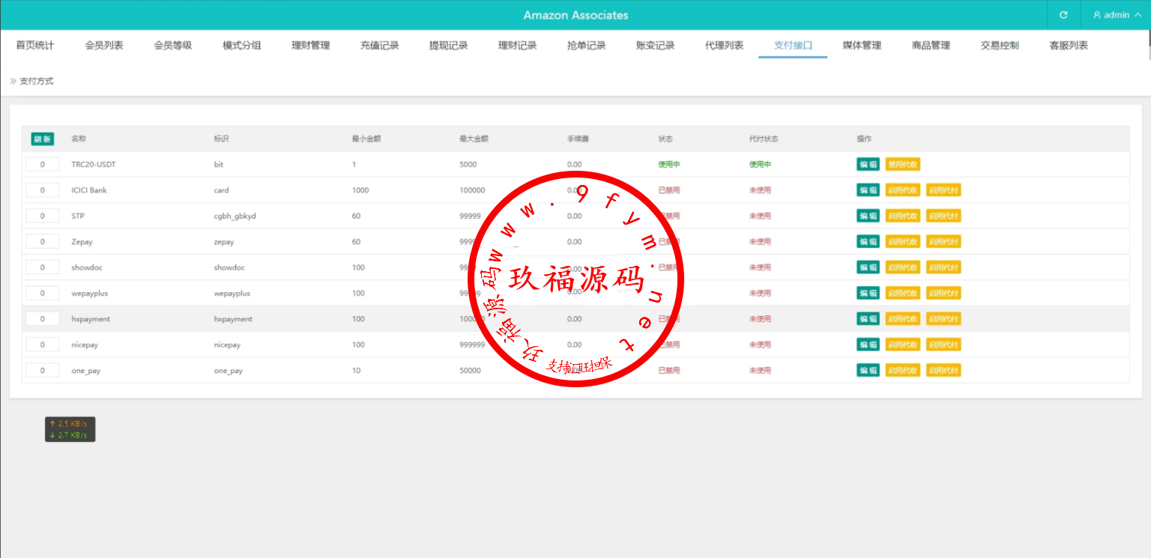Click sort field for wepayplus row
The image size is (1151, 558).
click(43, 293)
